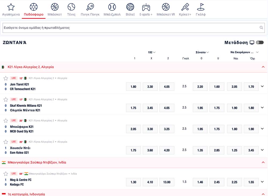Click the search magnifier icon
268x196 pixels.
261,28
